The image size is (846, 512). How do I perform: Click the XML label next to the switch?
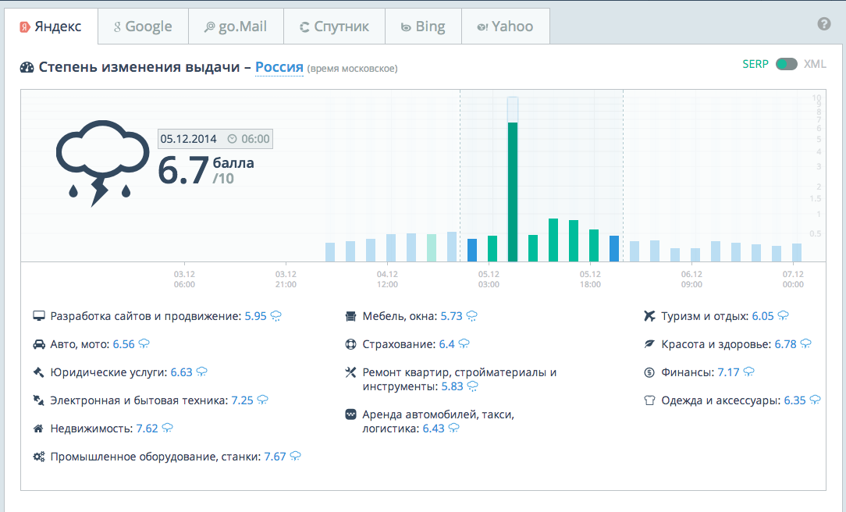(815, 64)
